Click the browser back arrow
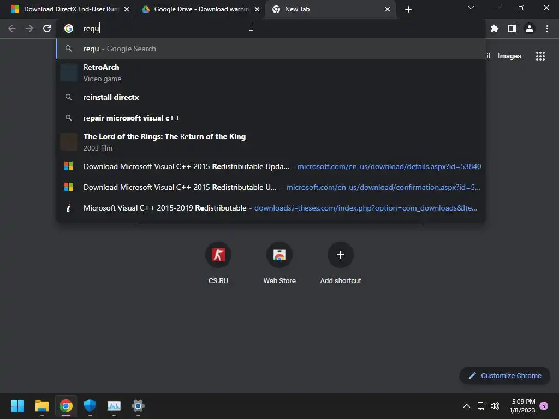Viewport: 559px width, 419px height. pyautogui.click(x=12, y=28)
